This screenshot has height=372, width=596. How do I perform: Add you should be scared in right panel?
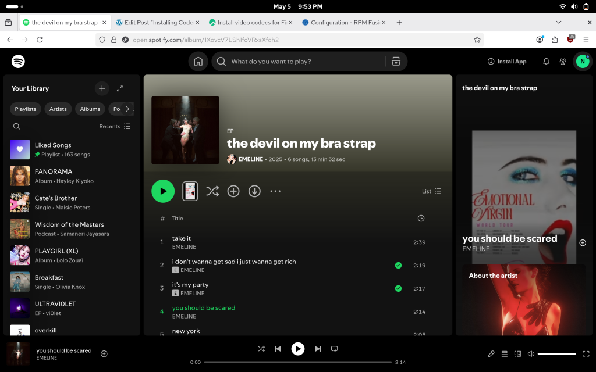point(583,243)
